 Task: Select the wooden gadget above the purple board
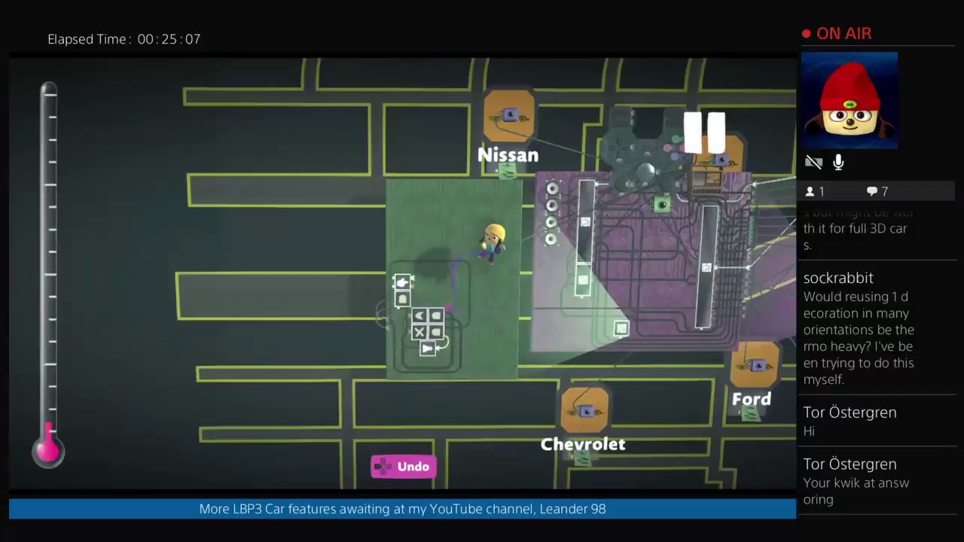(x=707, y=181)
